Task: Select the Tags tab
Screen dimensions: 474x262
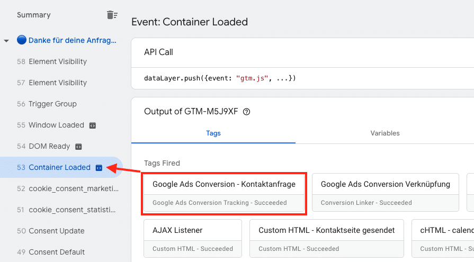Action: pyautogui.click(x=213, y=133)
